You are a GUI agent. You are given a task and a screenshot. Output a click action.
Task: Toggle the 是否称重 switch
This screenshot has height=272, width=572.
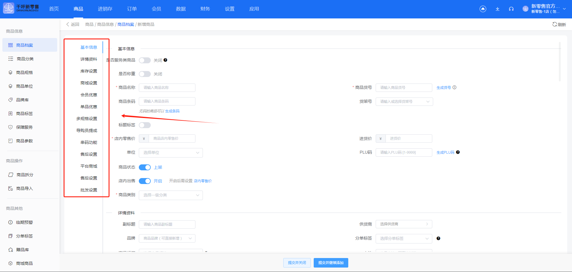click(145, 74)
